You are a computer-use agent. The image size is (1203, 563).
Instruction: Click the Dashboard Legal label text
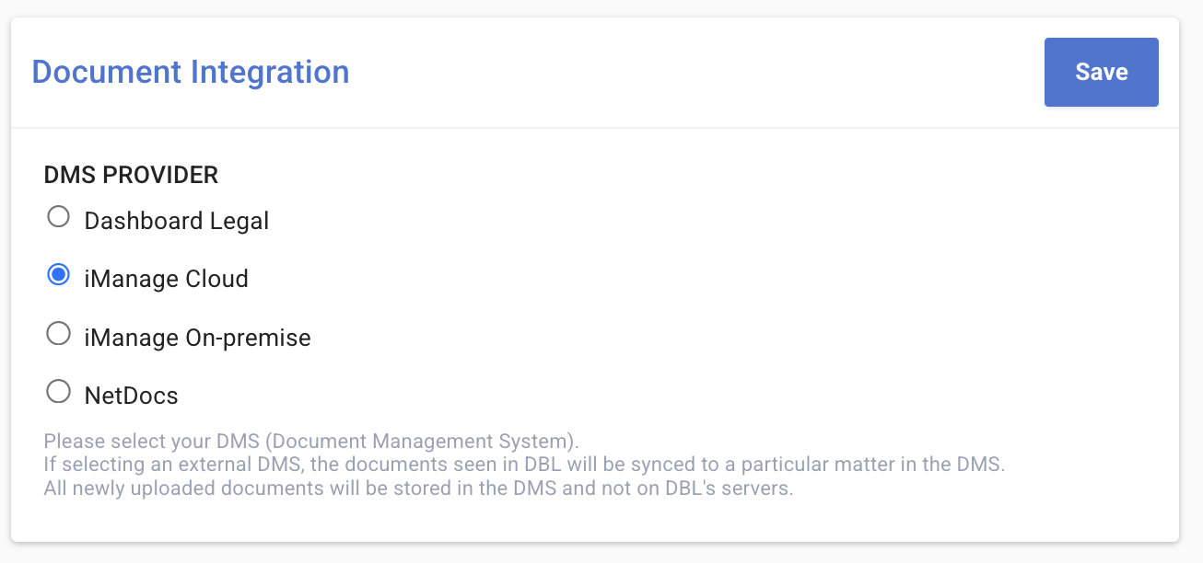(176, 221)
